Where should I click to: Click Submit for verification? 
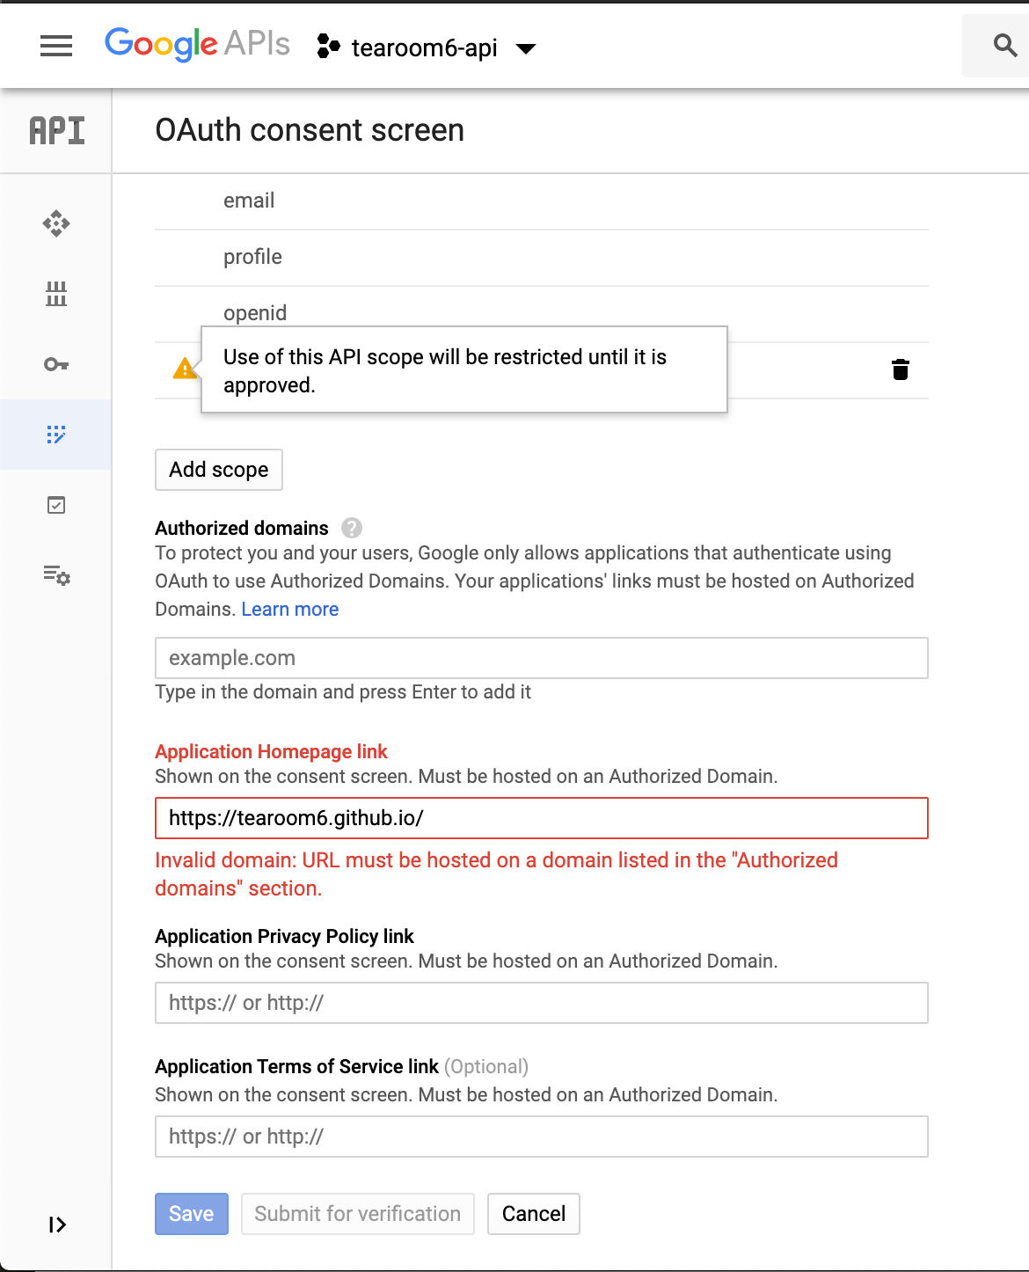[357, 1213]
